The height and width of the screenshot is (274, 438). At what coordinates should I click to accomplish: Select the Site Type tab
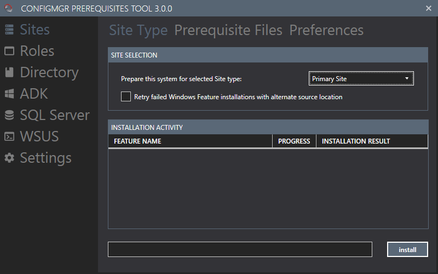pyautogui.click(x=138, y=30)
